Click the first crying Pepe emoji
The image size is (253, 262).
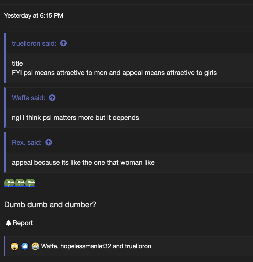9,183
